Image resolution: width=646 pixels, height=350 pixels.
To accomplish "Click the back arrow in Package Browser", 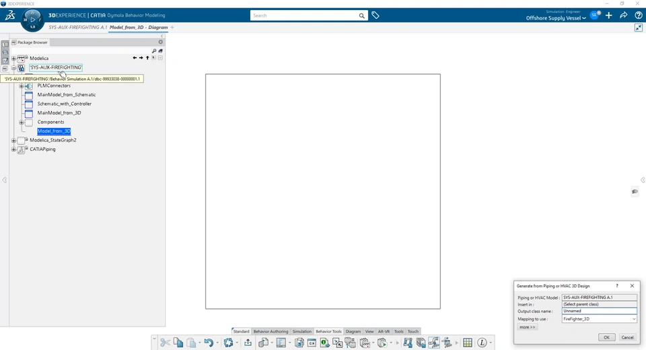I will click(135, 58).
